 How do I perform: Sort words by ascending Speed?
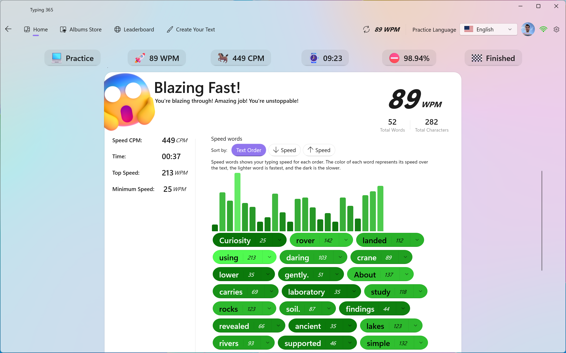319,150
